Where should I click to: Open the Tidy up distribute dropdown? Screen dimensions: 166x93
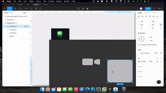click(x=161, y=17)
